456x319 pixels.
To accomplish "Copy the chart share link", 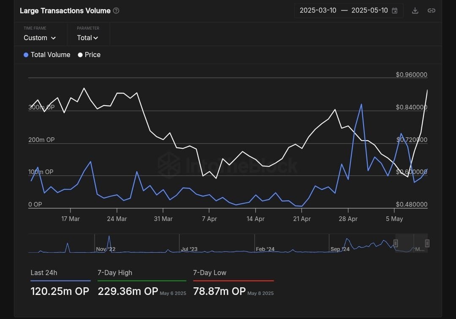I will tap(431, 11).
